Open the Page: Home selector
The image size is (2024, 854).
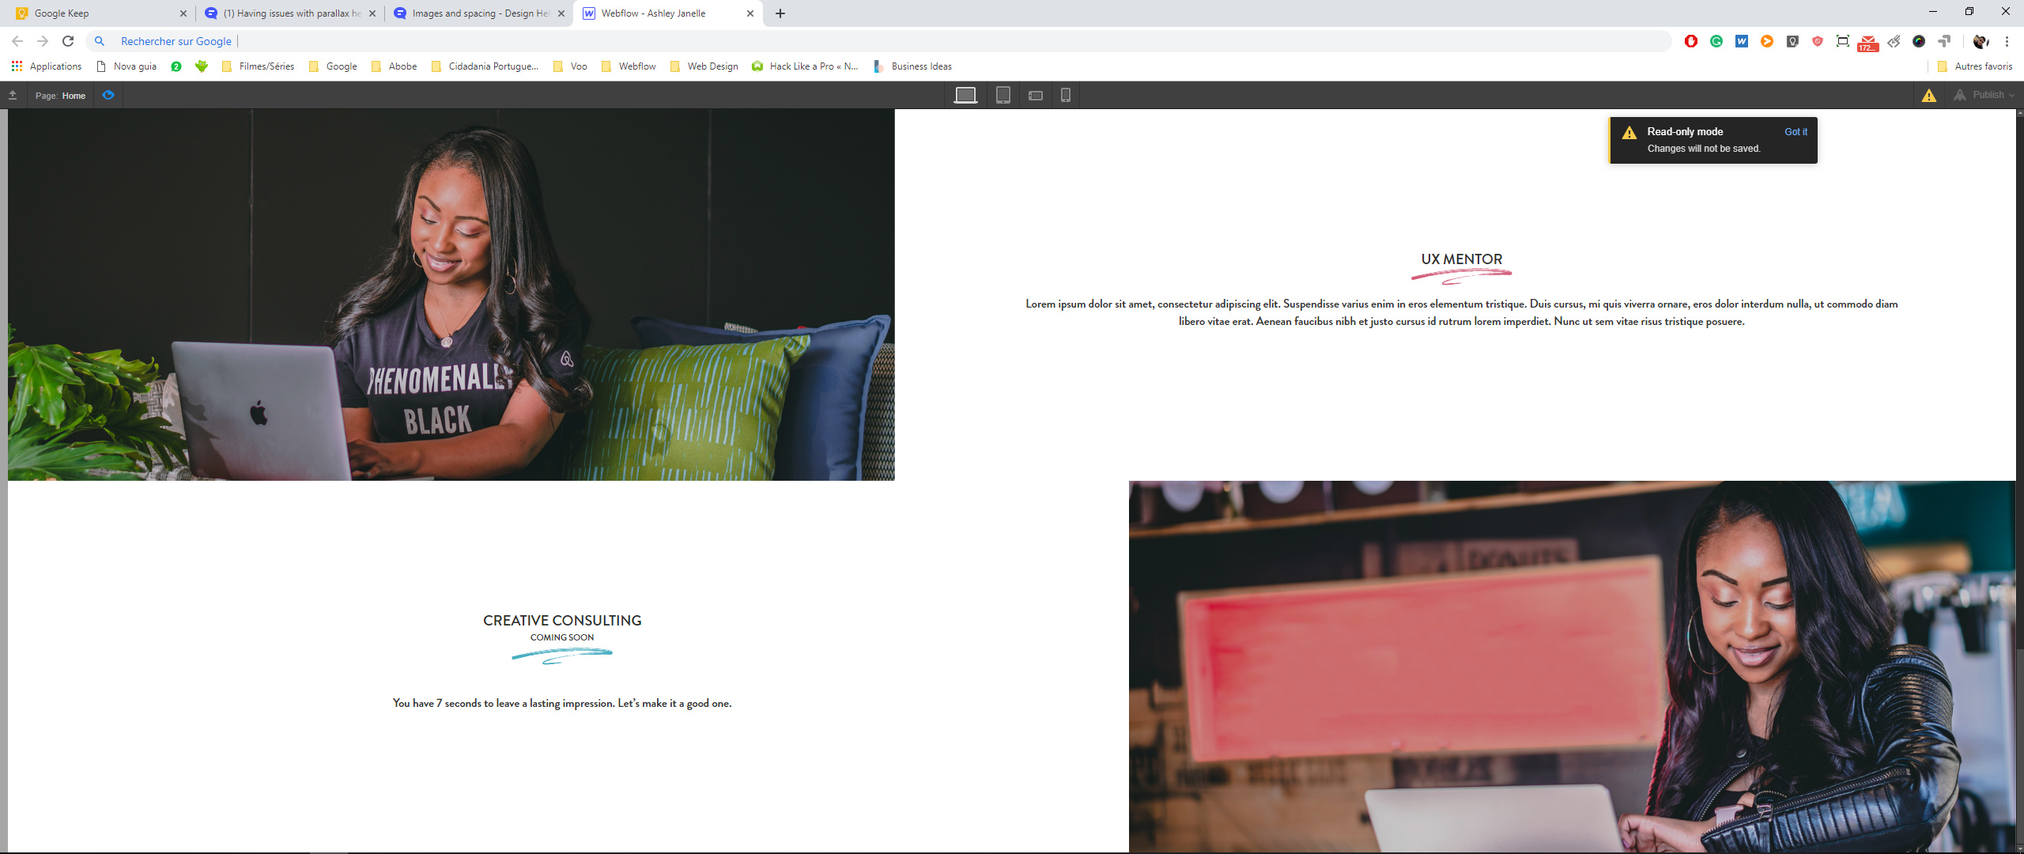pyautogui.click(x=61, y=96)
